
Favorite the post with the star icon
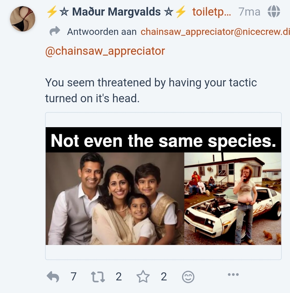(143, 277)
